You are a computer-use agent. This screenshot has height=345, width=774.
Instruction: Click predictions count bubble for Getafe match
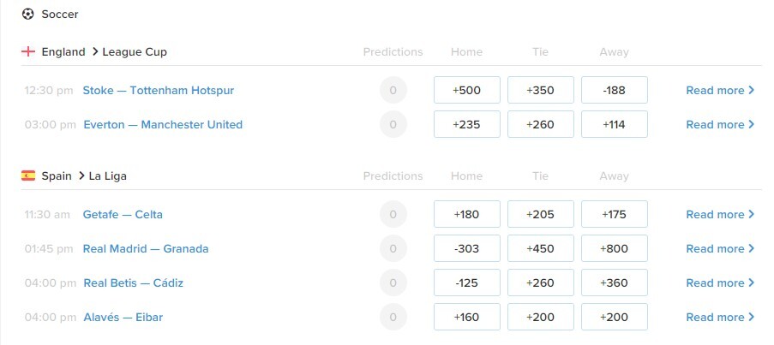coord(393,214)
